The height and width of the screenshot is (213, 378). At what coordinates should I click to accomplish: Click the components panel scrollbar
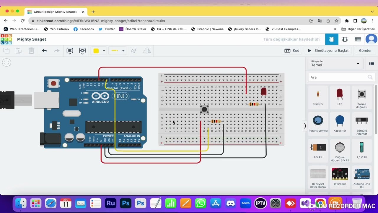376,109
